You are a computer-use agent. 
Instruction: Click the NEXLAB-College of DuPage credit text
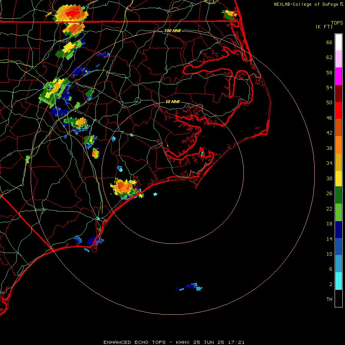pyautogui.click(x=306, y=4)
